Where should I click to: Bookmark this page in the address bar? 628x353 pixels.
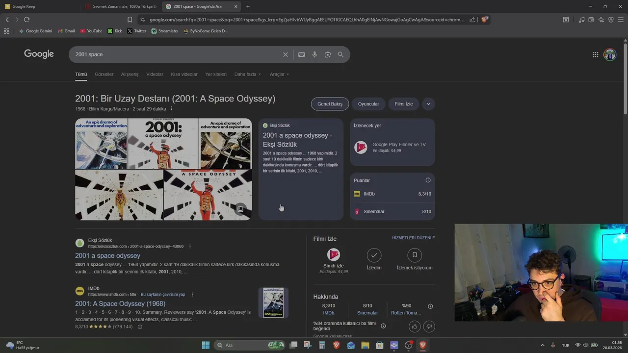click(x=130, y=20)
